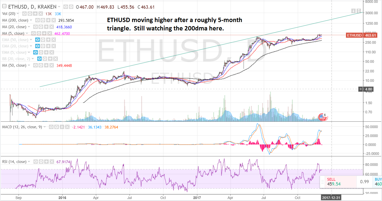Click the earnings flag icon on chart
This screenshot has width=382, height=201.
point(323,117)
